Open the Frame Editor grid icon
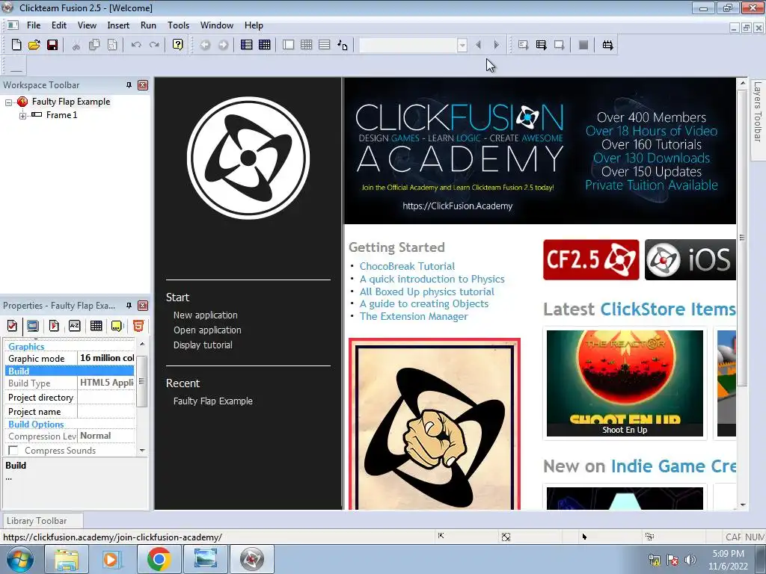The height and width of the screenshot is (574, 766). click(x=265, y=45)
